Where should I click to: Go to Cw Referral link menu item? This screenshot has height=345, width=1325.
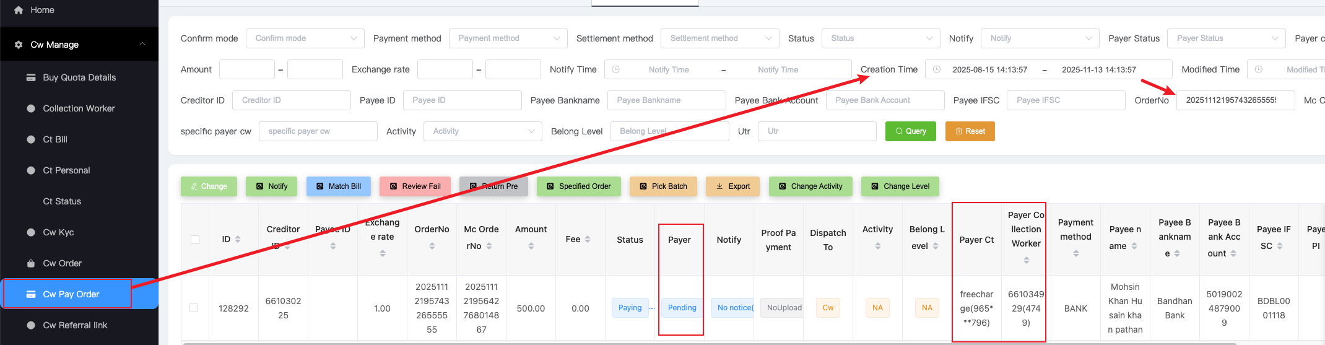click(75, 325)
